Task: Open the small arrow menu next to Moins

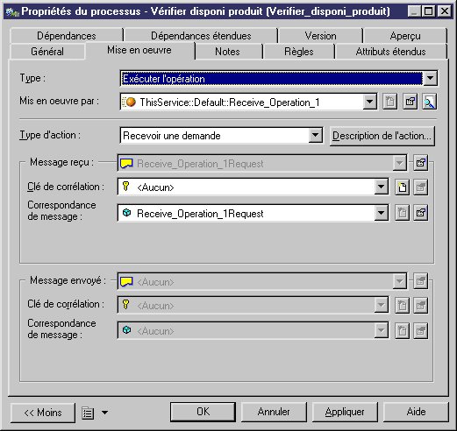Action: (x=104, y=413)
